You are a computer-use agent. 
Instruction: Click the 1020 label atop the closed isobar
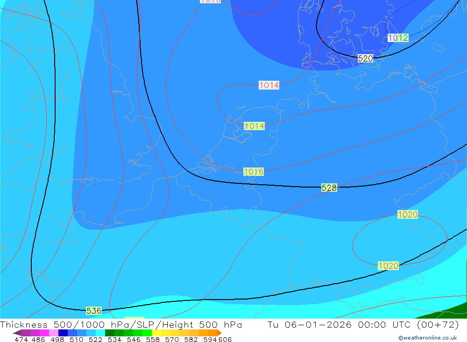pos(408,214)
